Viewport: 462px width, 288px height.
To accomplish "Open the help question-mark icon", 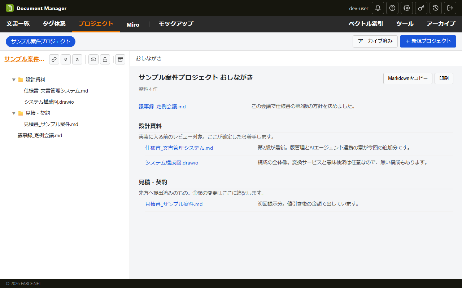I will [x=392, y=8].
